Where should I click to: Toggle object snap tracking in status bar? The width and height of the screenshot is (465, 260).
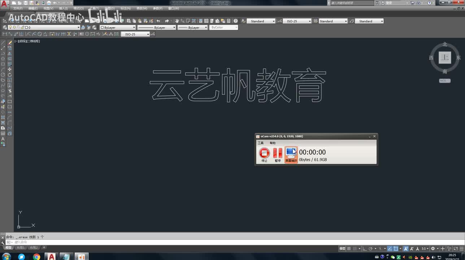pyautogui.click(x=390, y=248)
